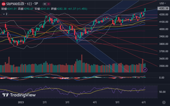Expand the collapsed indicators legend showing 2
Viewport: 170px width, 106px height.
click(5, 14)
